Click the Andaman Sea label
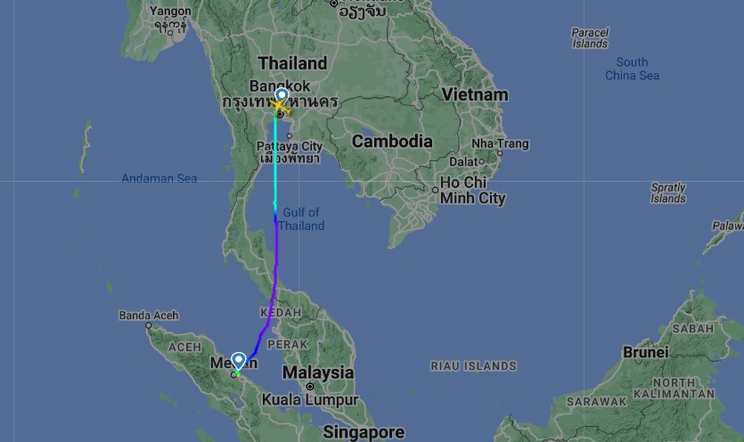This screenshot has height=442, width=744. (x=159, y=178)
